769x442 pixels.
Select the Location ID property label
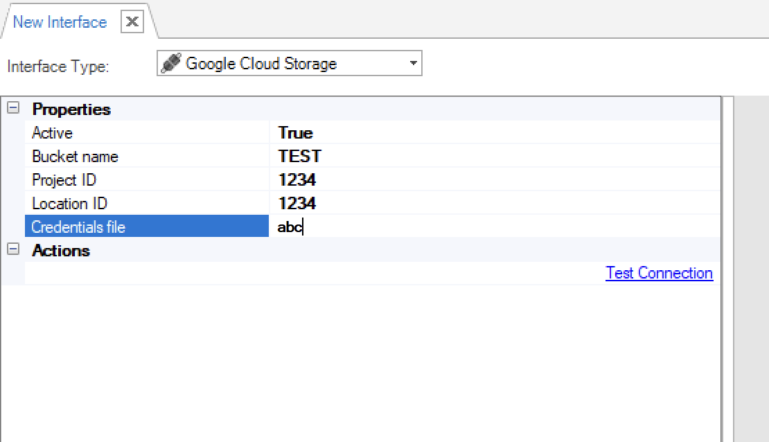[x=69, y=204]
